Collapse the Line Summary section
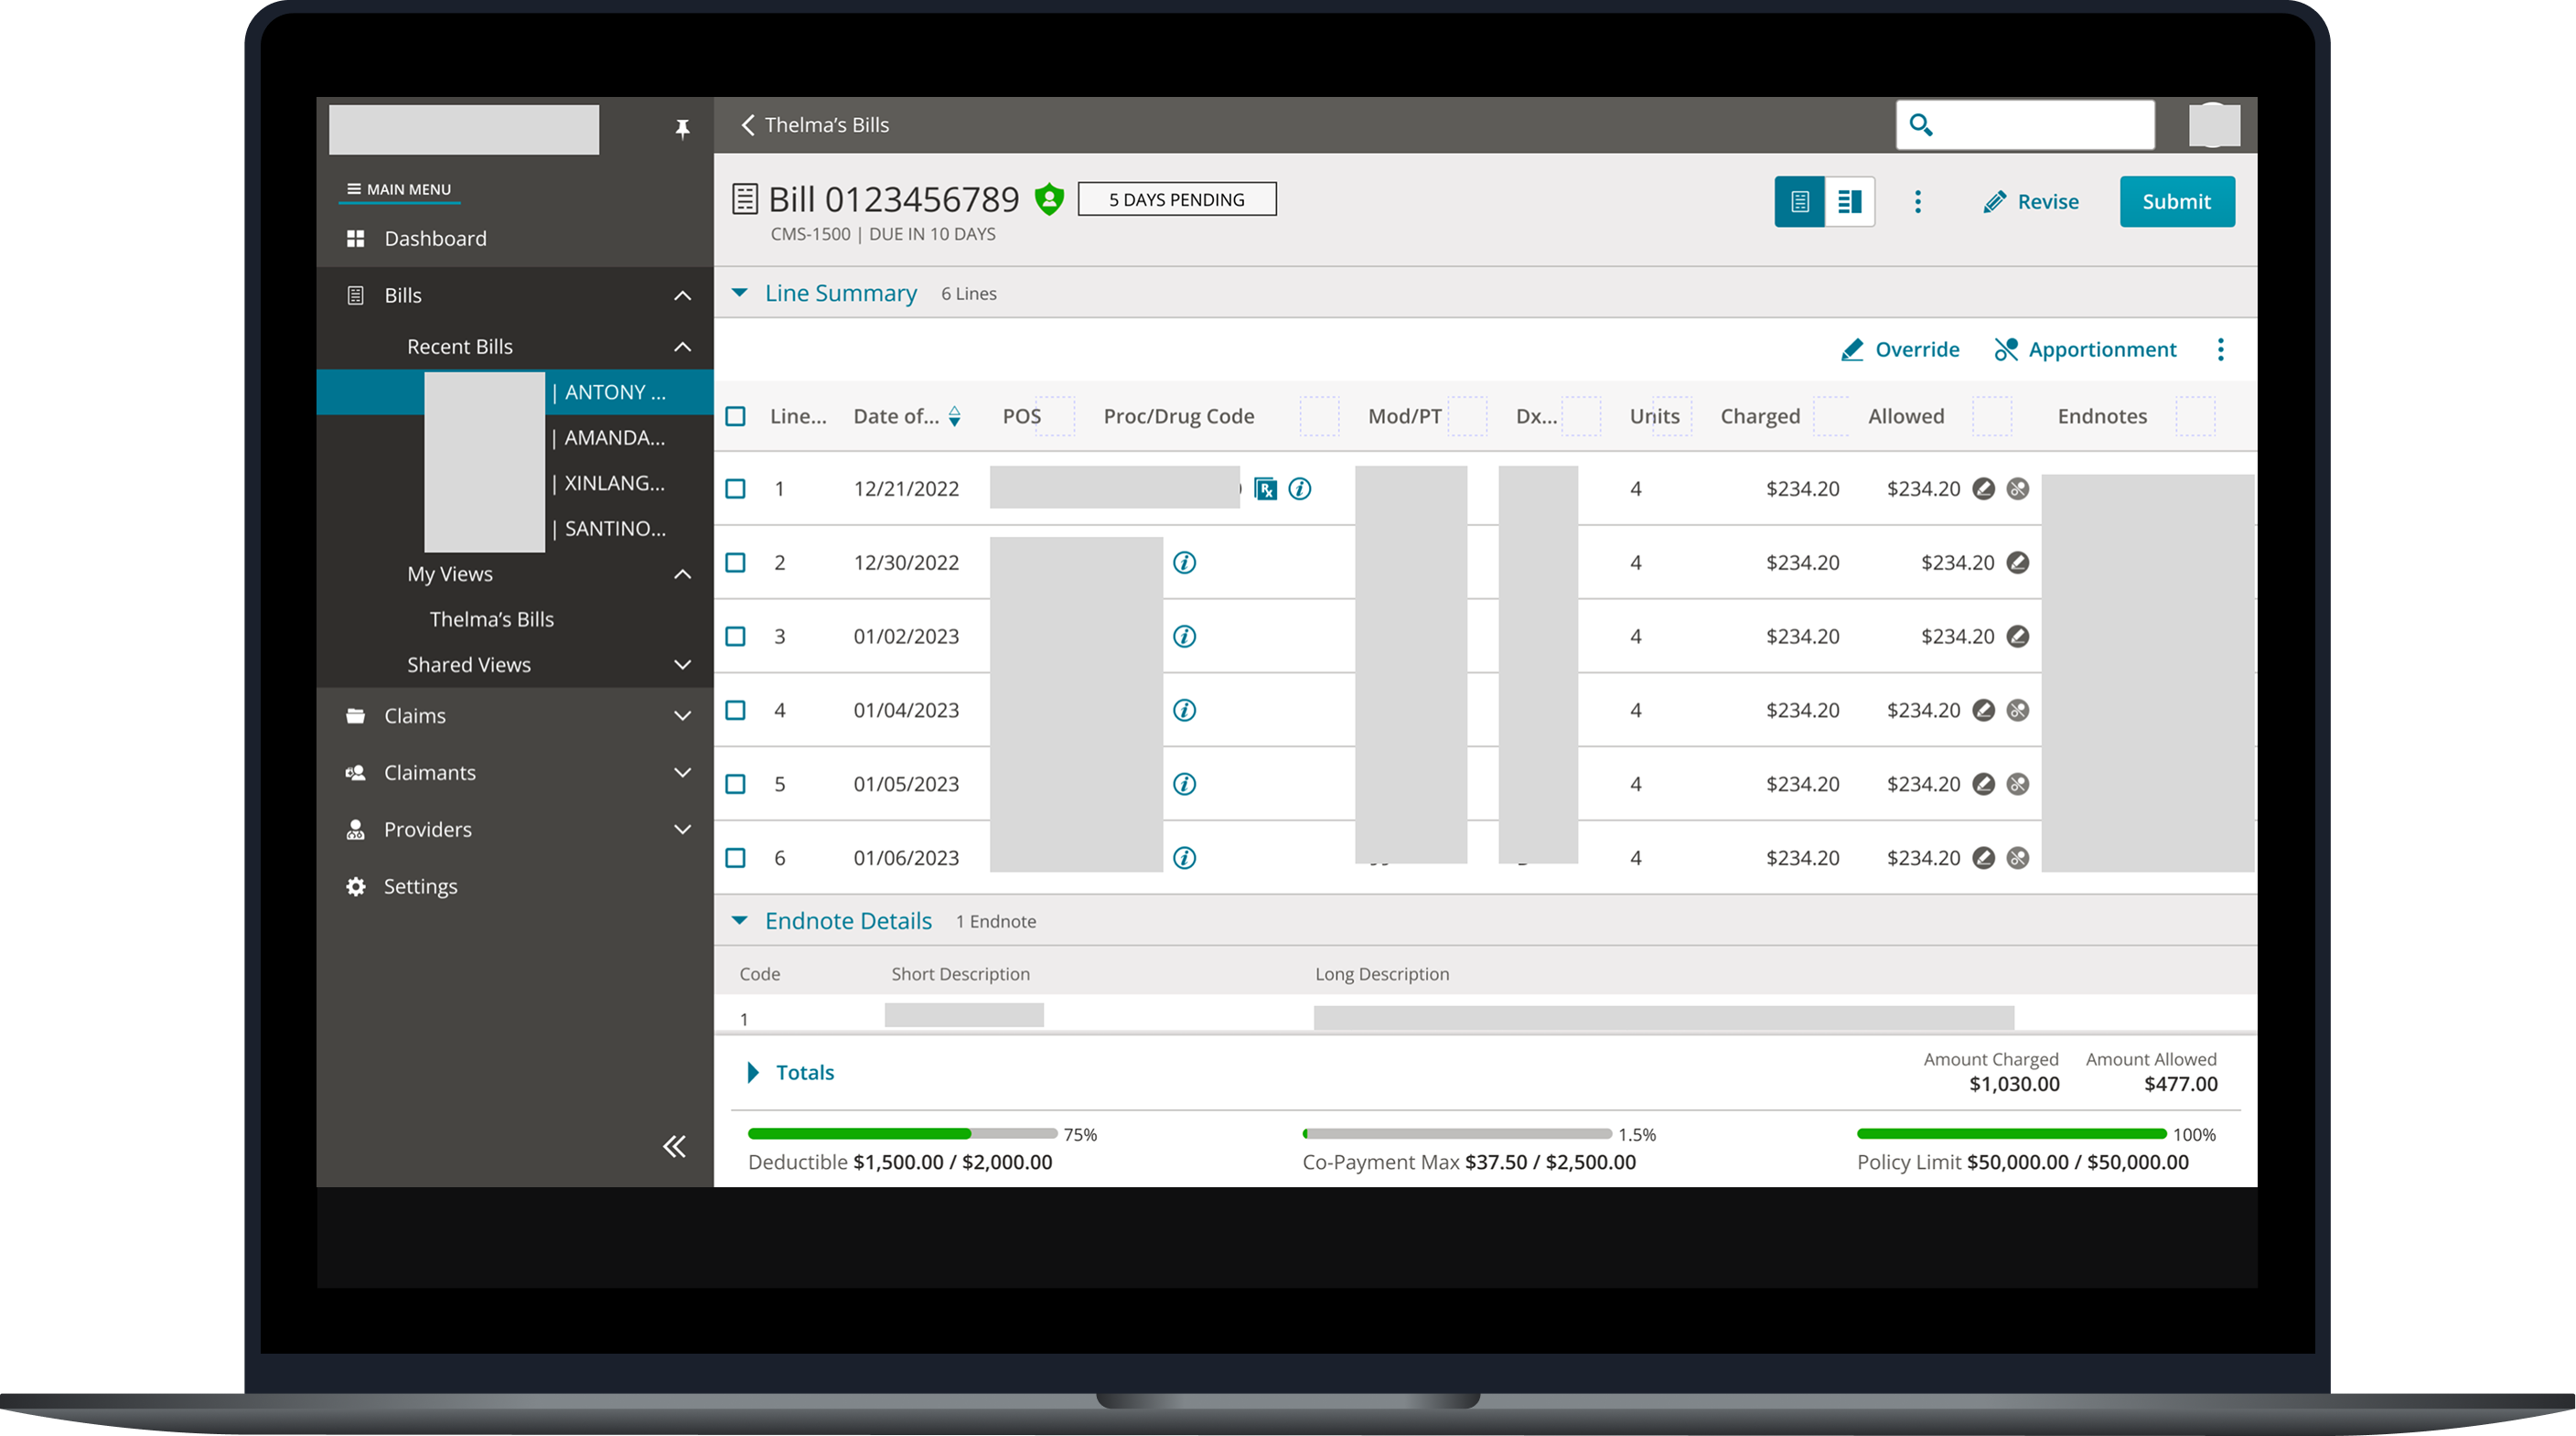 pos(740,293)
